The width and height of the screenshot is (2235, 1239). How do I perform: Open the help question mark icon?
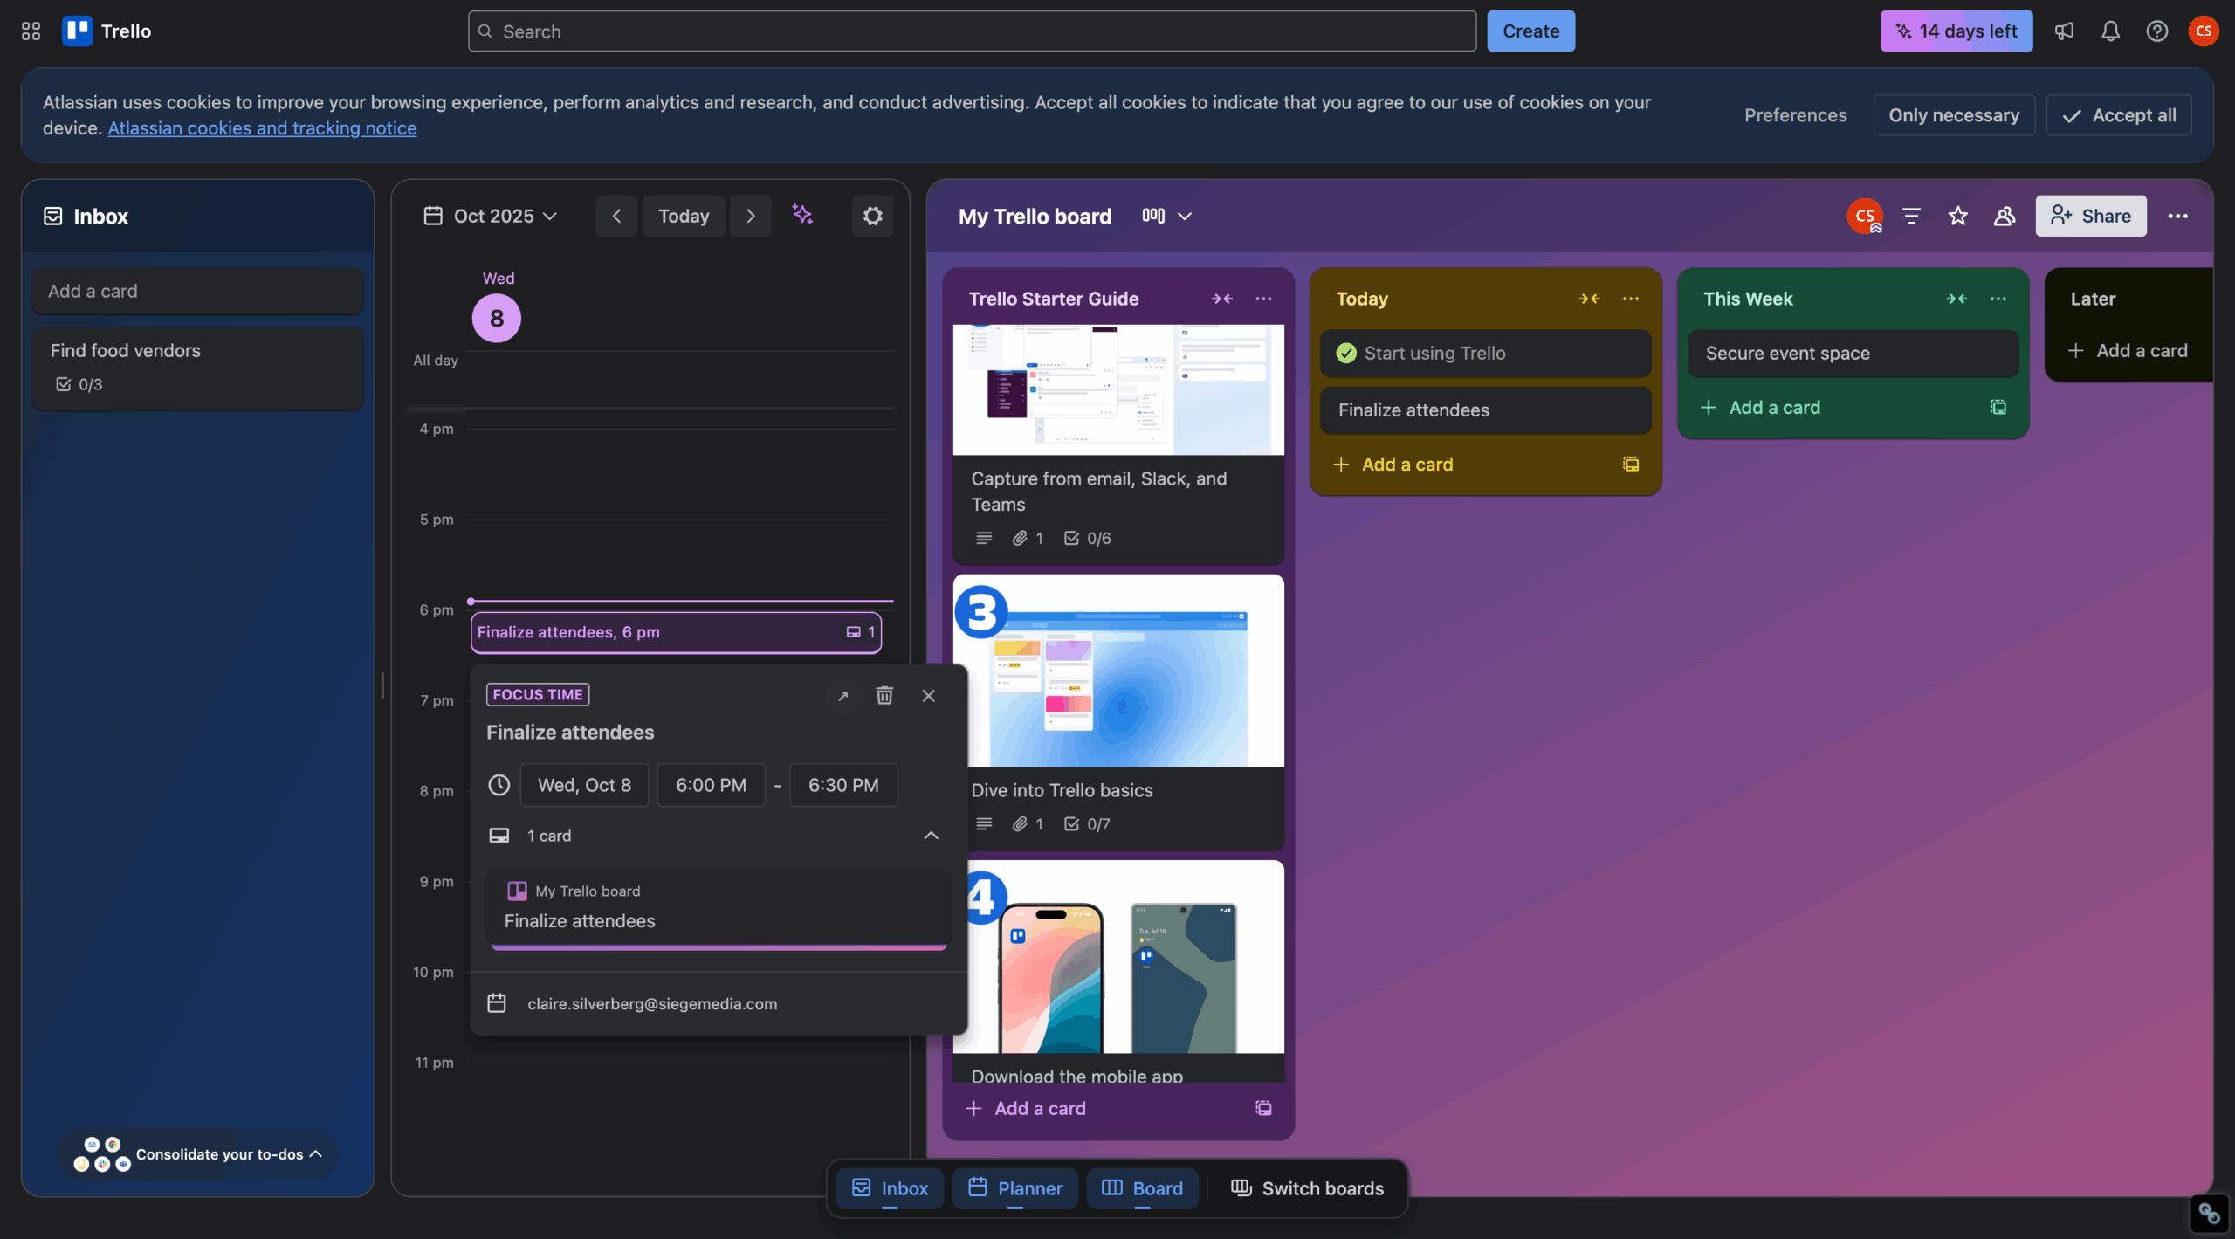pos(2156,31)
